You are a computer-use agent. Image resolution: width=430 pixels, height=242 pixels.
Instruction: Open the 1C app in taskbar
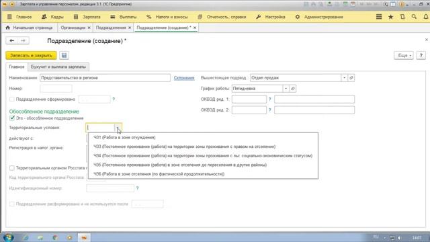[84, 237]
